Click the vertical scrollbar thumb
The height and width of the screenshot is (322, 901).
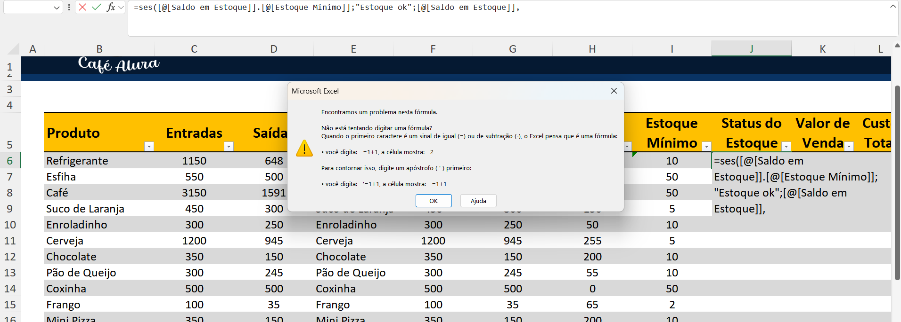coord(897,183)
